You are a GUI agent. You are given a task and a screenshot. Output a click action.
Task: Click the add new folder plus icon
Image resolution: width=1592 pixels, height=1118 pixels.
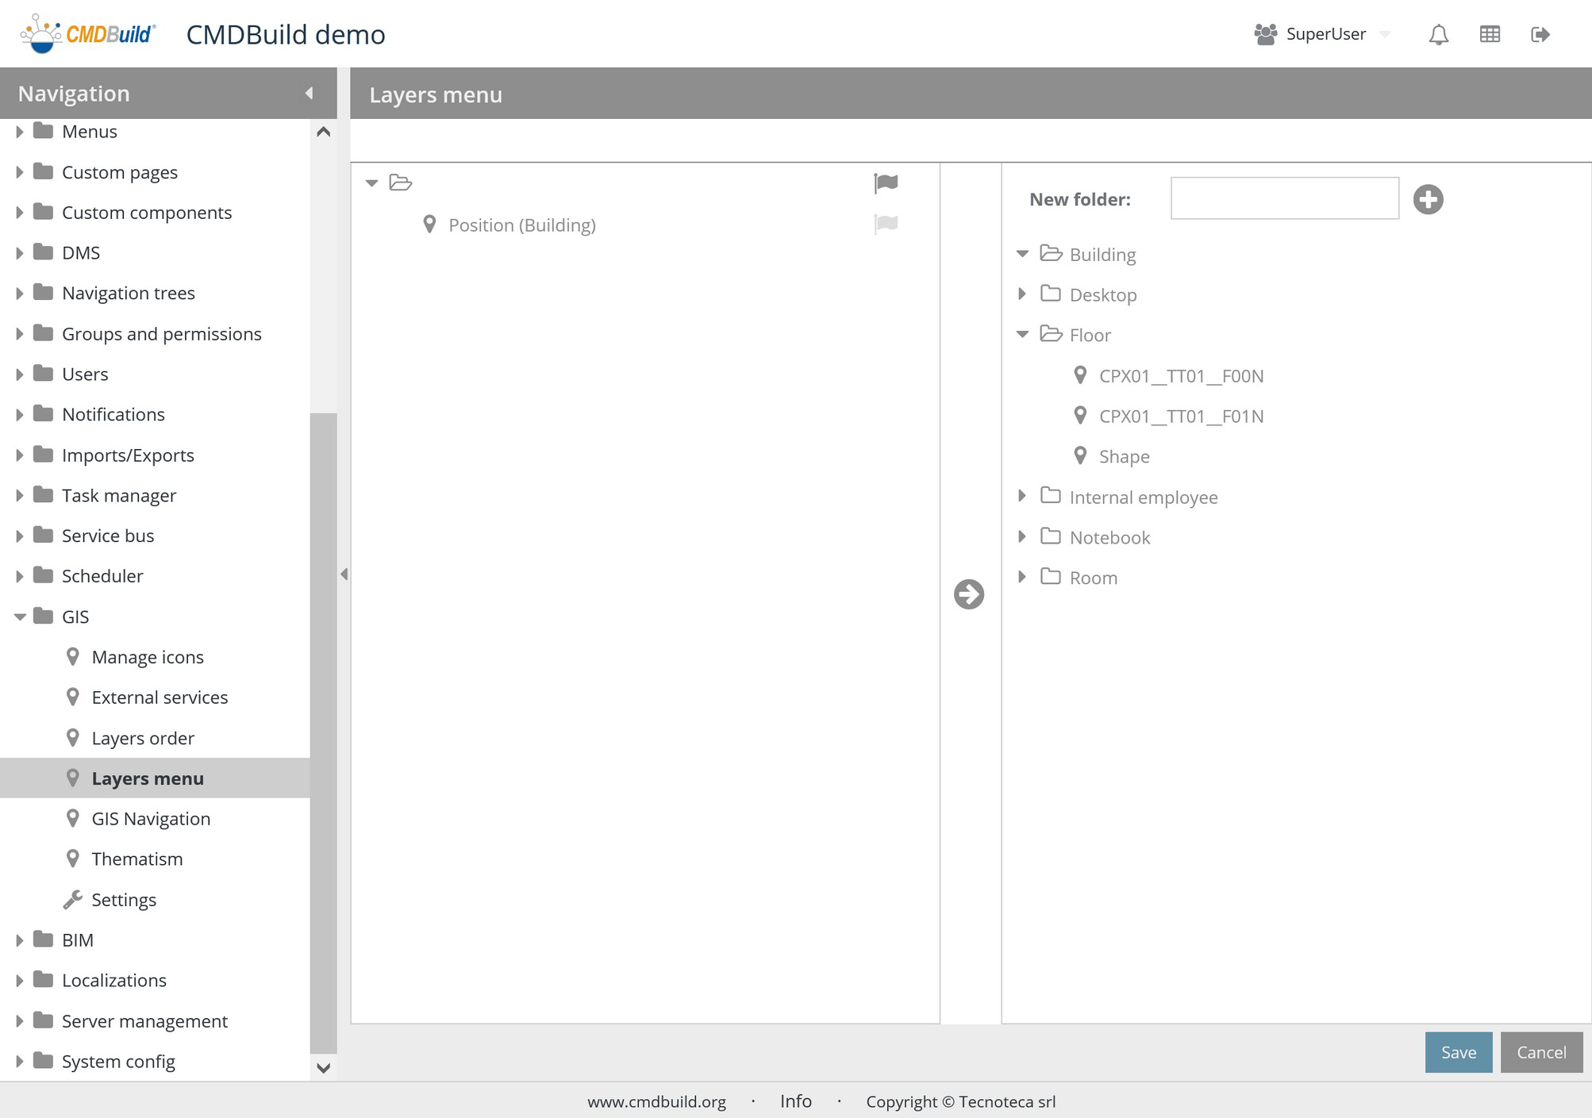[x=1428, y=199]
